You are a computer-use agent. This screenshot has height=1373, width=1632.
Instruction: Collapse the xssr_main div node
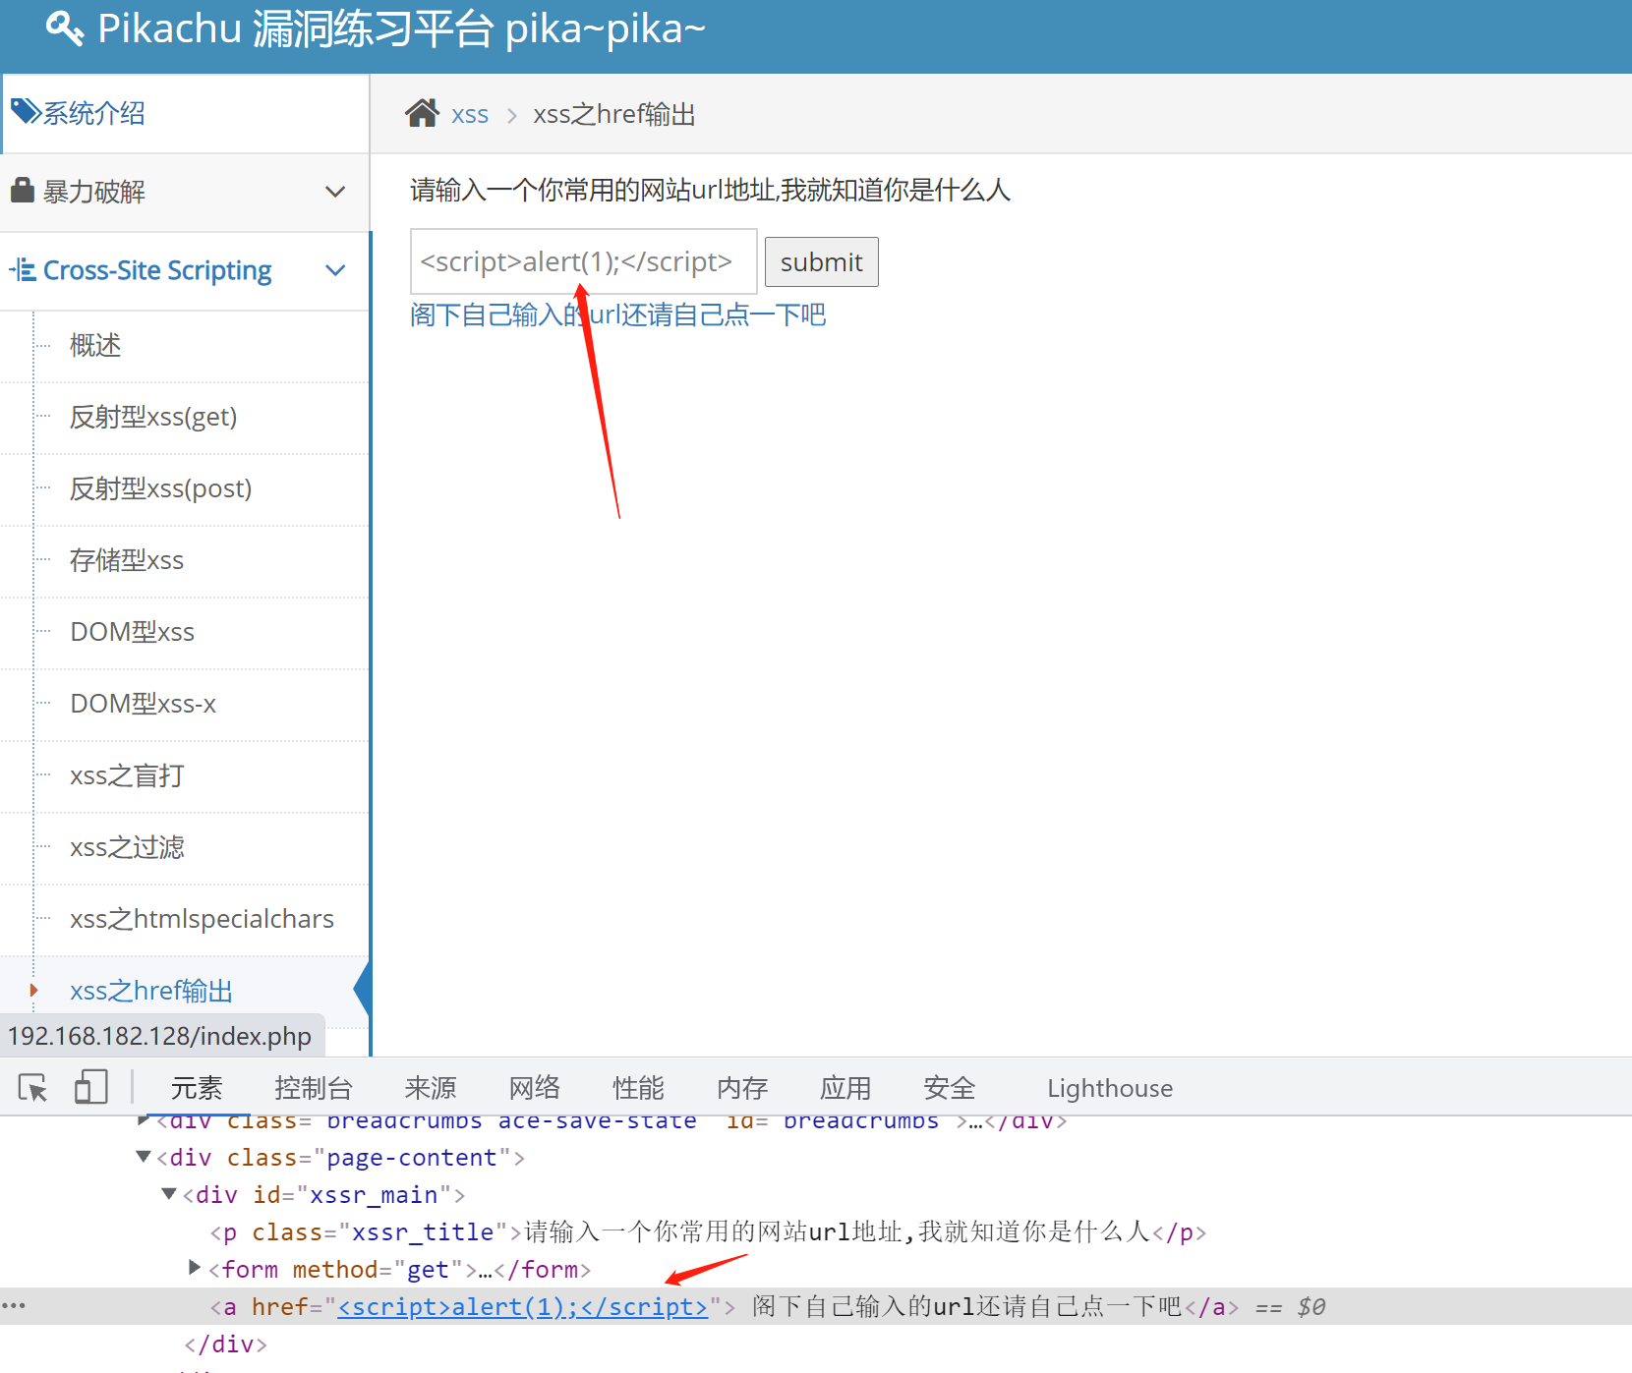point(169,1194)
